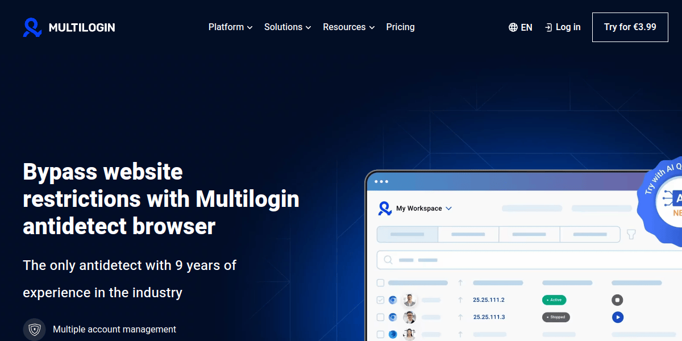Click the filter funnel icon in the mockup
Image resolution: width=682 pixels, height=341 pixels.
[631, 234]
